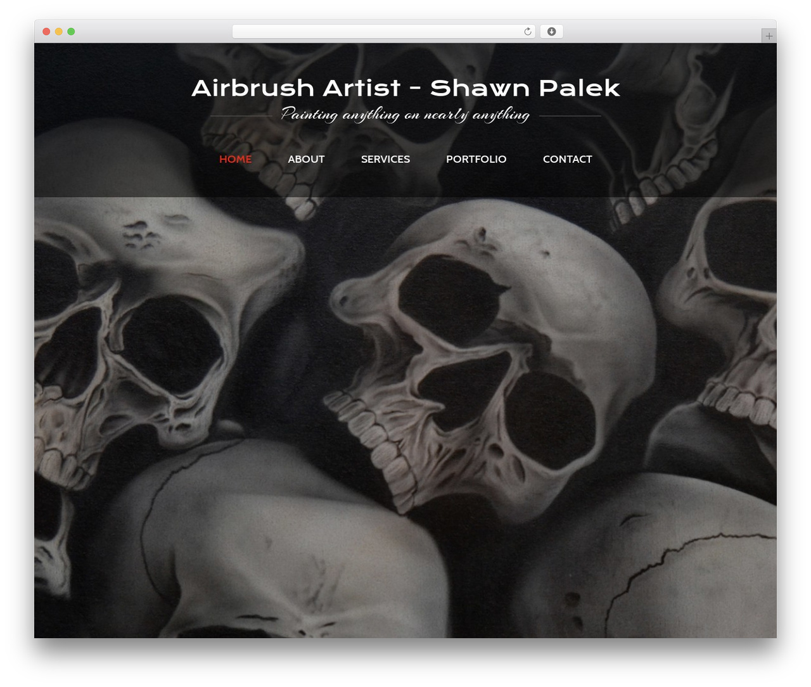The height and width of the screenshot is (687, 811).
Task: Minimize the window with the yellow button
Action: pyautogui.click(x=58, y=32)
